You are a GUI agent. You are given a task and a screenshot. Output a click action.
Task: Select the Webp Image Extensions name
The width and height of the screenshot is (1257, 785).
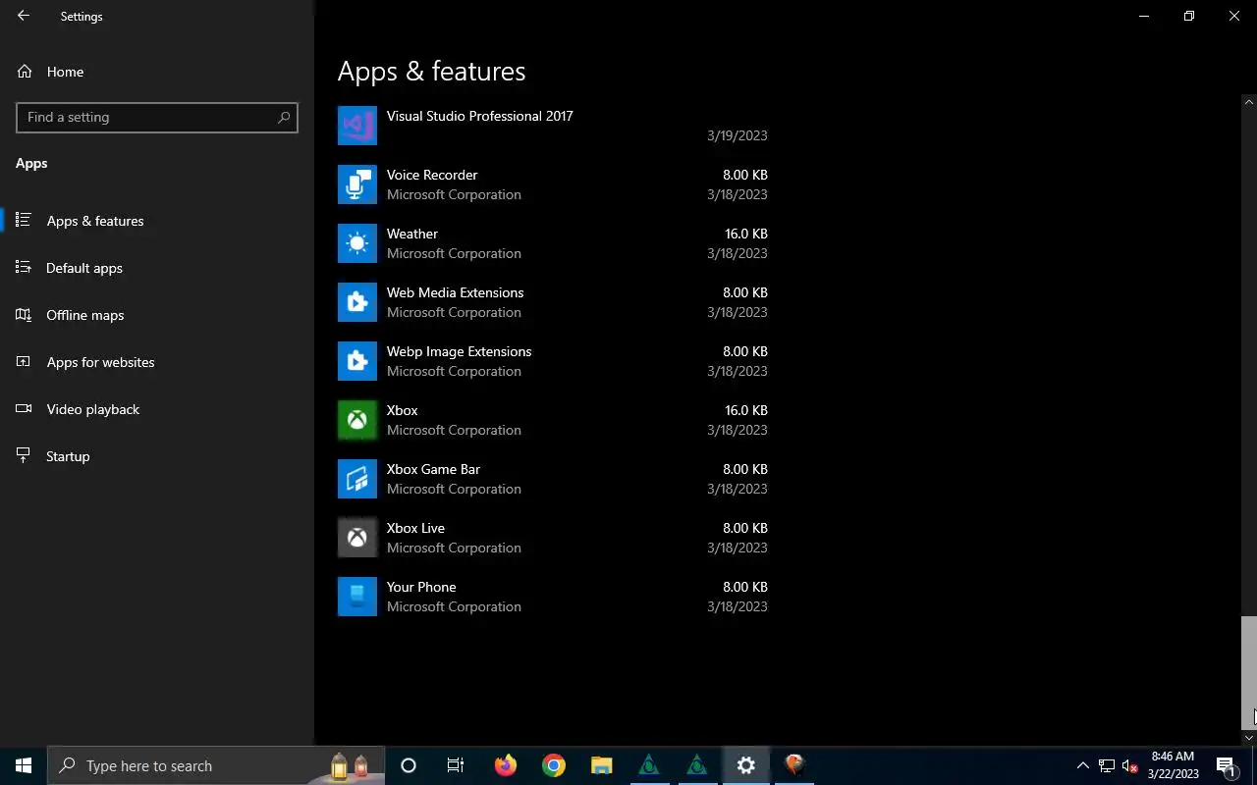[x=459, y=351]
